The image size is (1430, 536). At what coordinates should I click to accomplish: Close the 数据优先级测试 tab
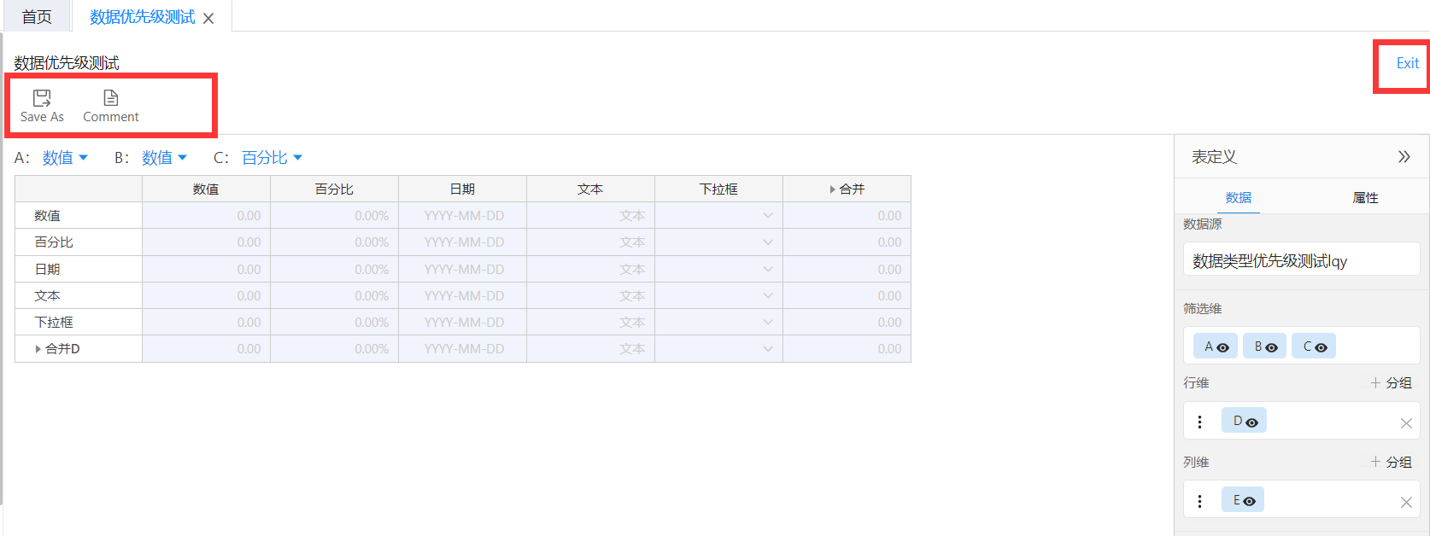(208, 18)
